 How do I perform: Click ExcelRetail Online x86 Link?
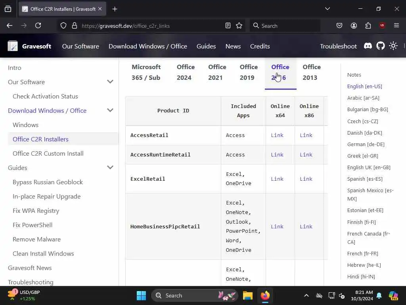pos(306,179)
